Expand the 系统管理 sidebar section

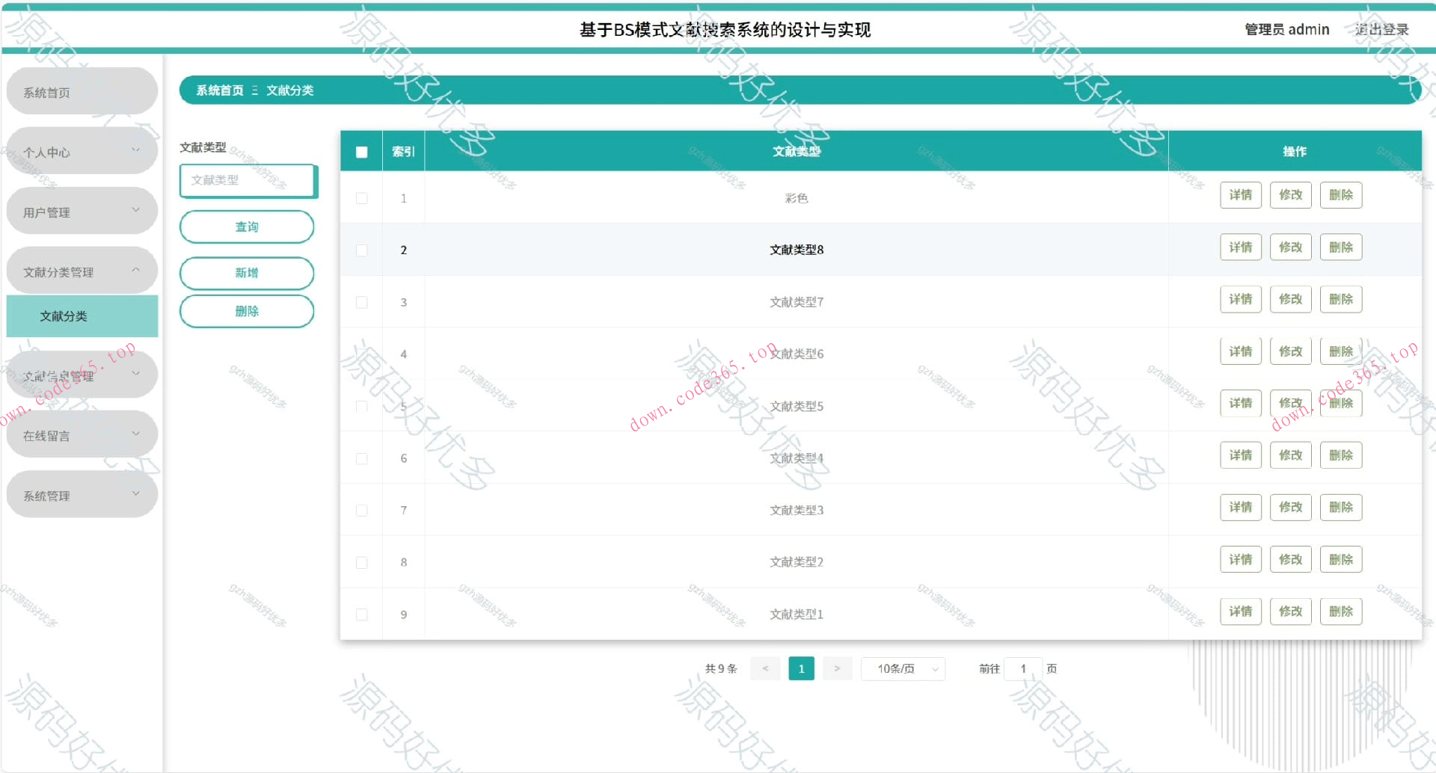click(82, 494)
